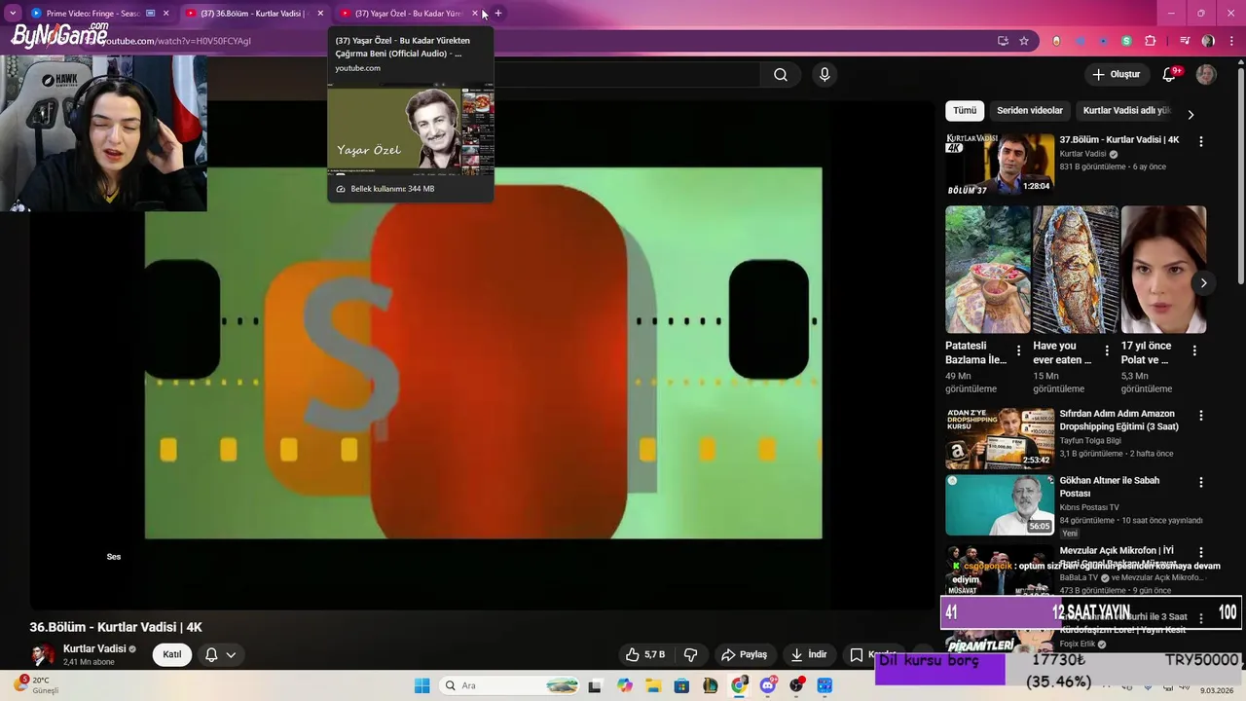Screen dimensions: 1246x701
Task: Open the Amazon Dropshipping Eğitimi video thumbnail
Action: [x=1000, y=439]
